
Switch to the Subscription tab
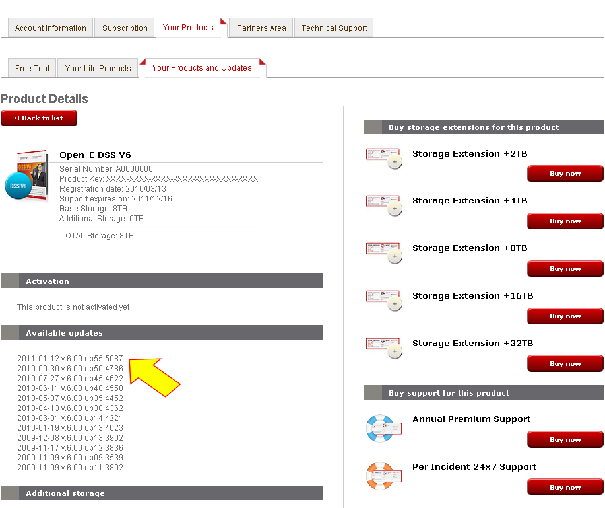[x=125, y=28]
